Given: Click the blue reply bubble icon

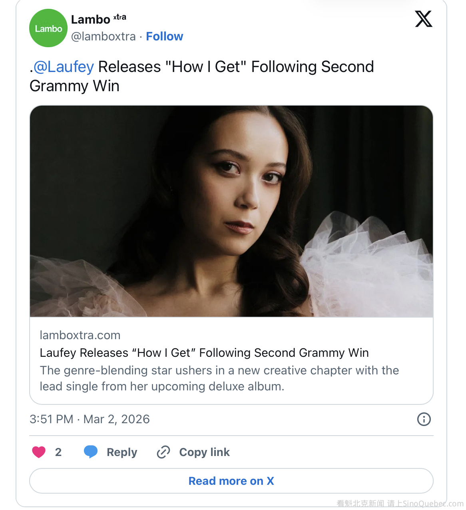Looking at the screenshot, I should (x=91, y=452).
